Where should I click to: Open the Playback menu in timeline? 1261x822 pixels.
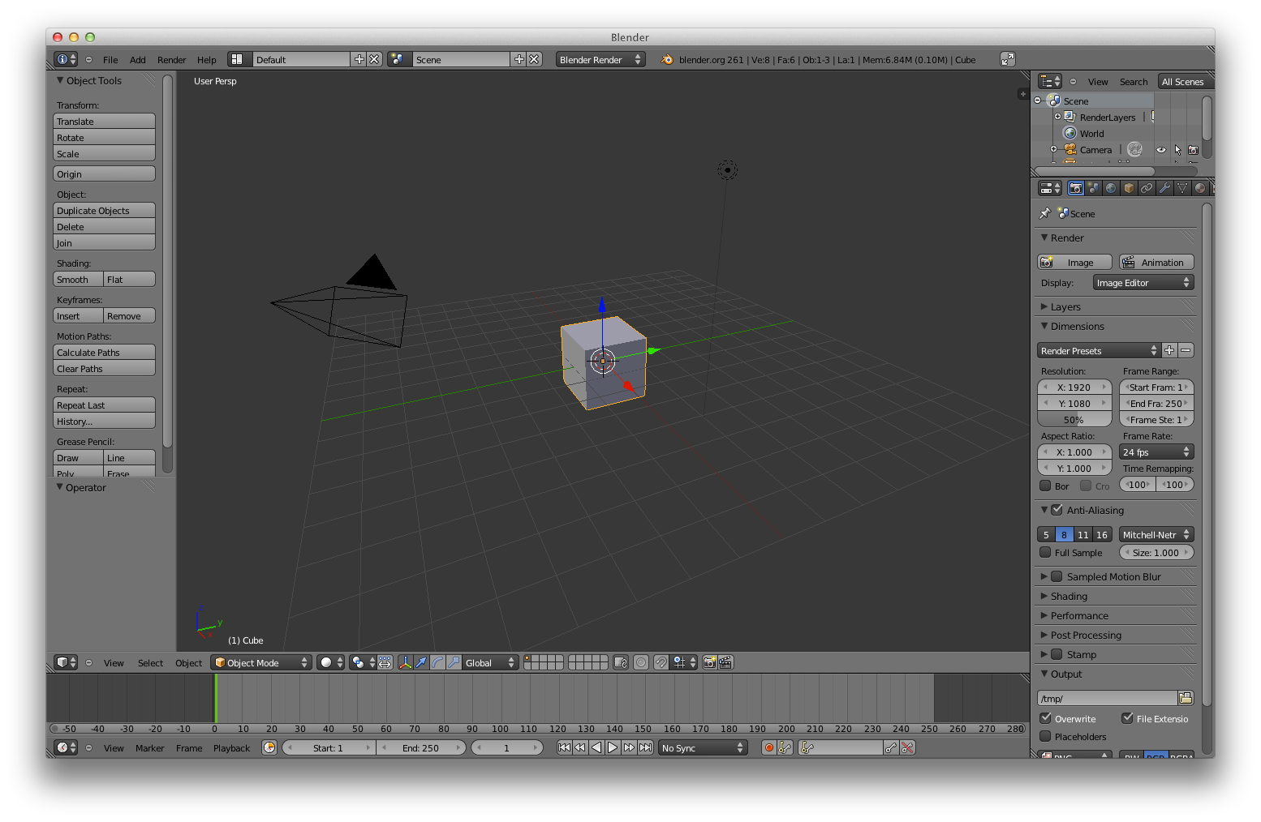tap(231, 747)
